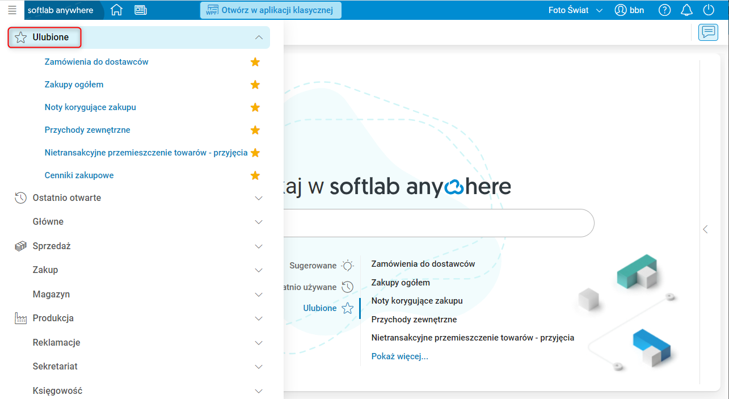Click the Sugerowane lightbulb icon
Screen dimensions: 729x399
pos(347,266)
